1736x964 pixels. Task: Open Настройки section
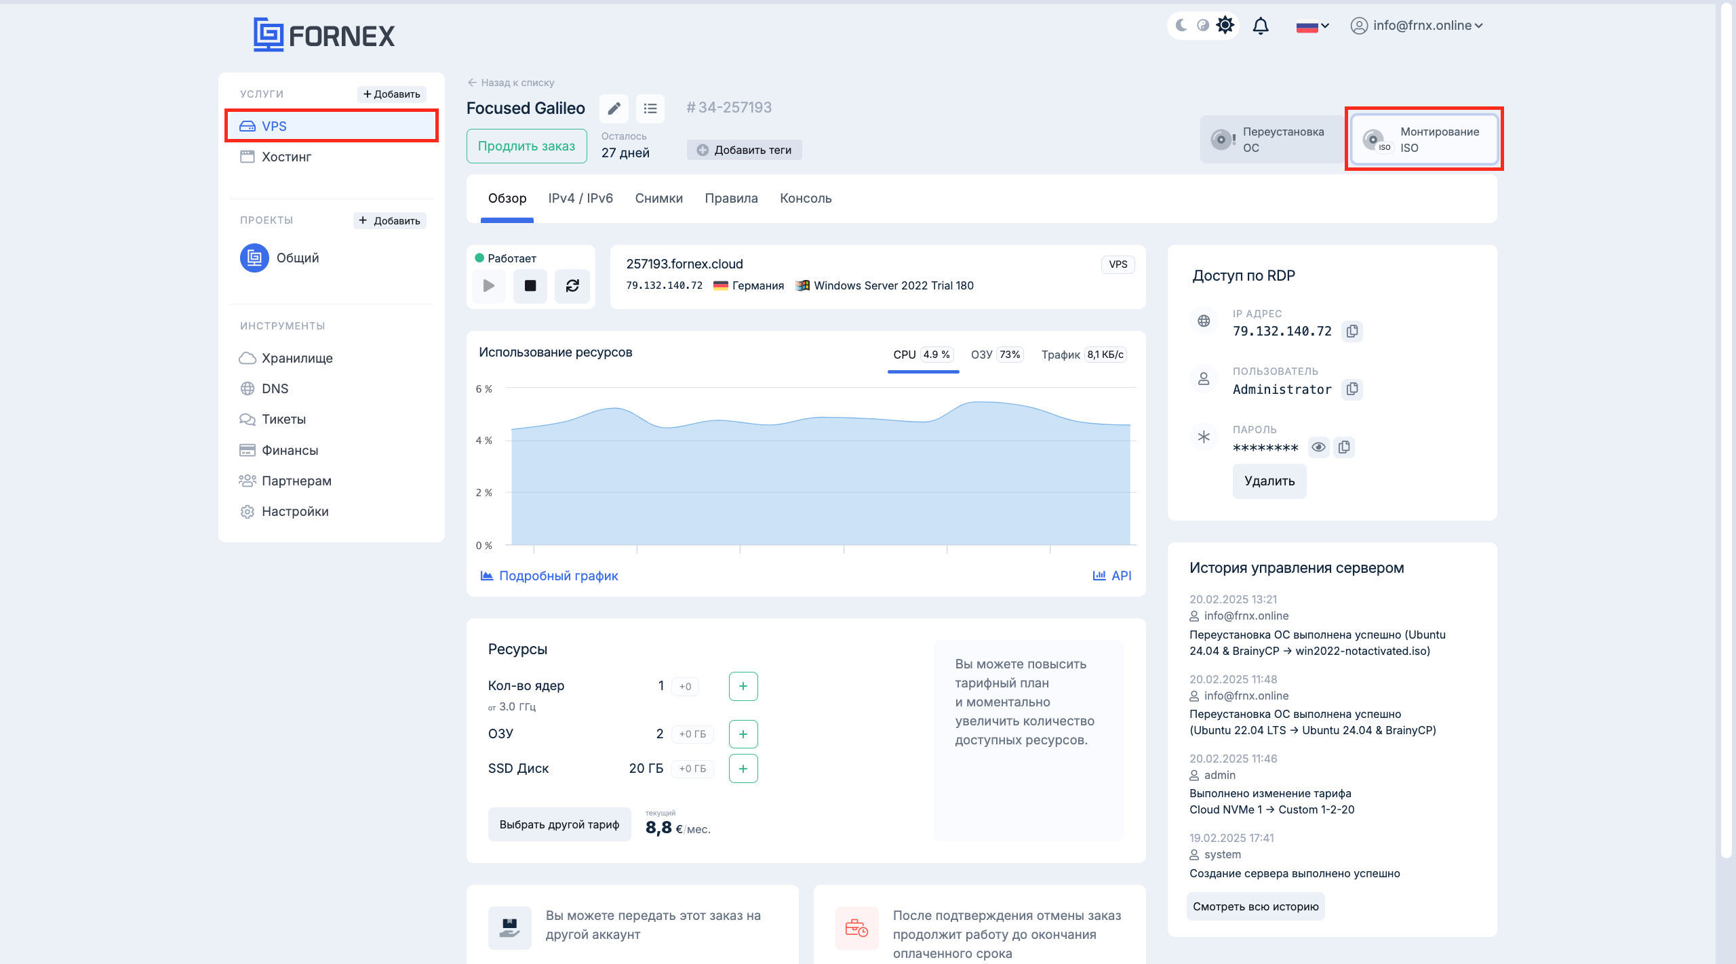pyautogui.click(x=284, y=511)
